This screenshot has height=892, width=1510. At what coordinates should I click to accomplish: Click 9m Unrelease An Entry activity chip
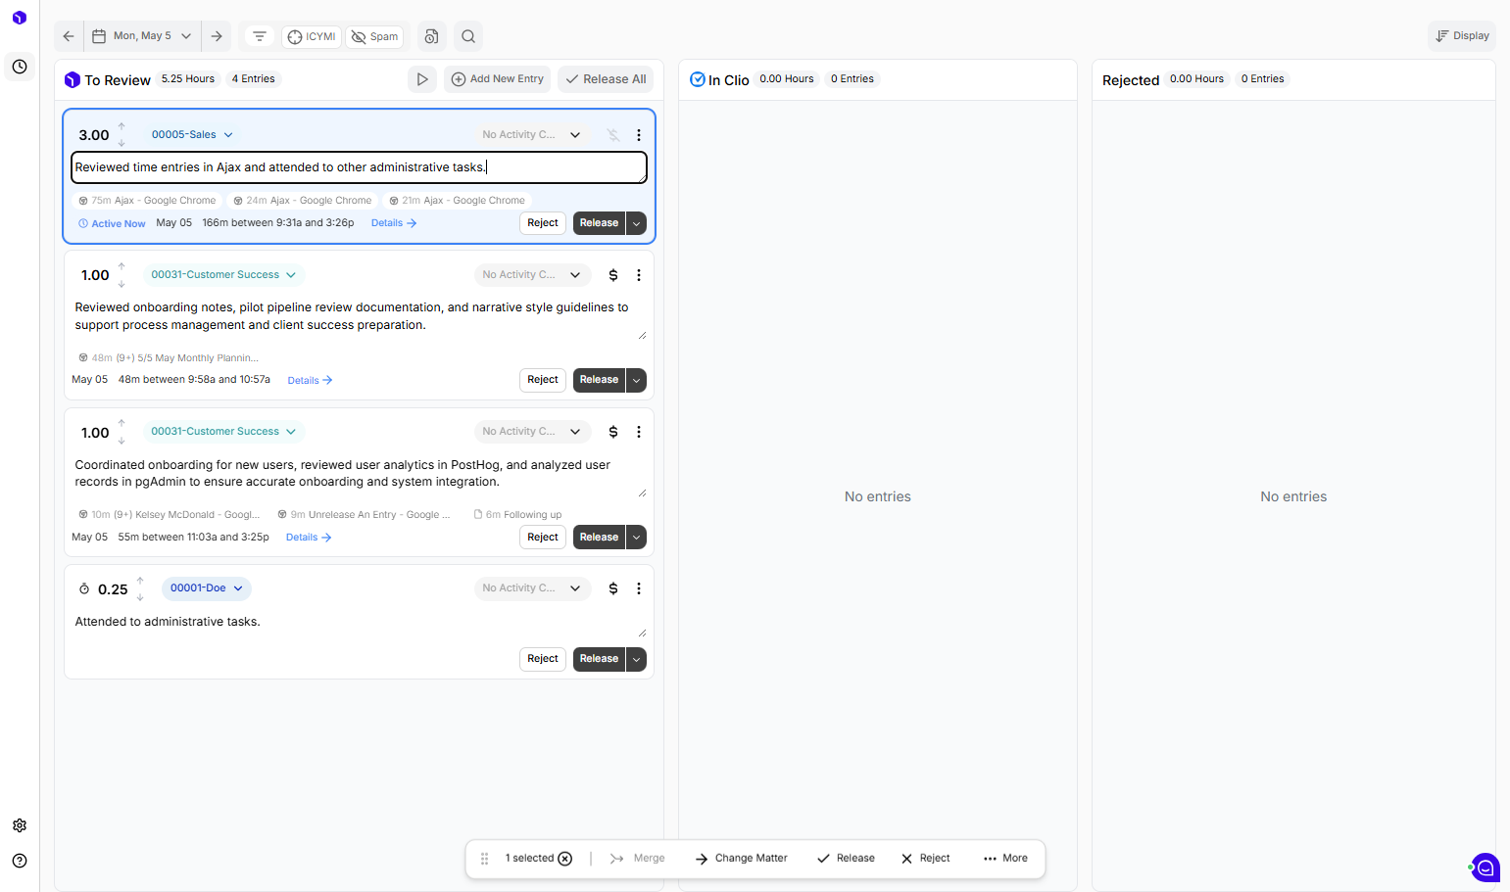(x=364, y=515)
